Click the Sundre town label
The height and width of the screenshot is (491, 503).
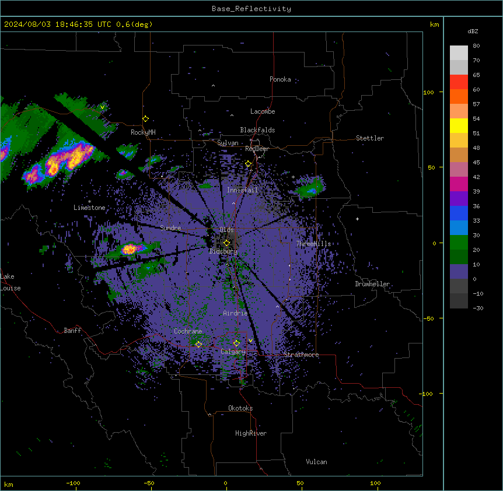(170, 228)
